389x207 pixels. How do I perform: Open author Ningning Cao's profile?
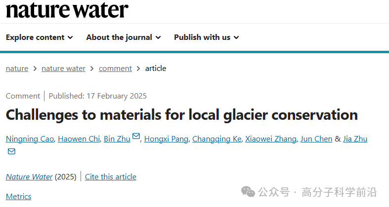(x=30, y=139)
